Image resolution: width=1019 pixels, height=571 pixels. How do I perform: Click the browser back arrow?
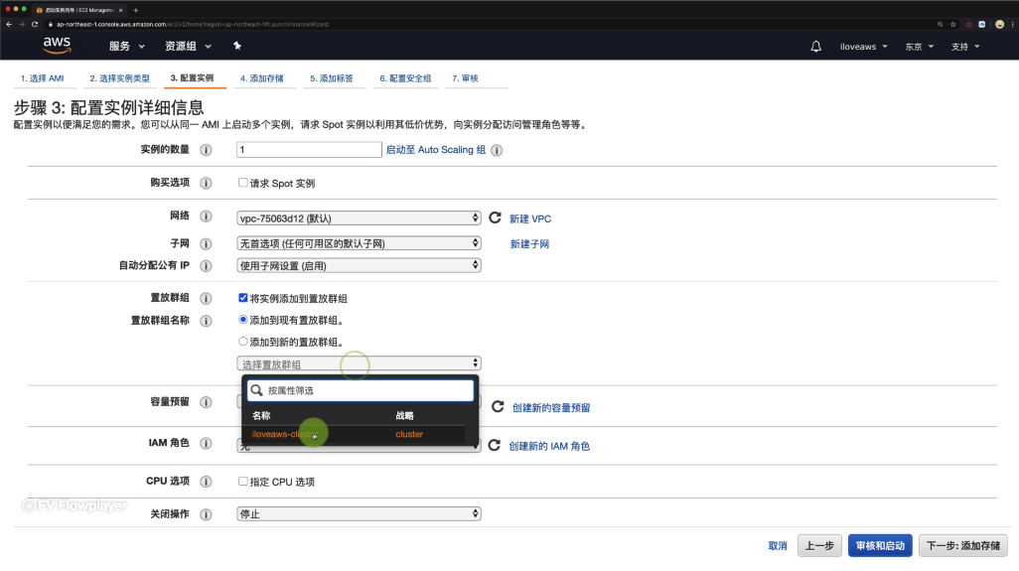[9, 24]
